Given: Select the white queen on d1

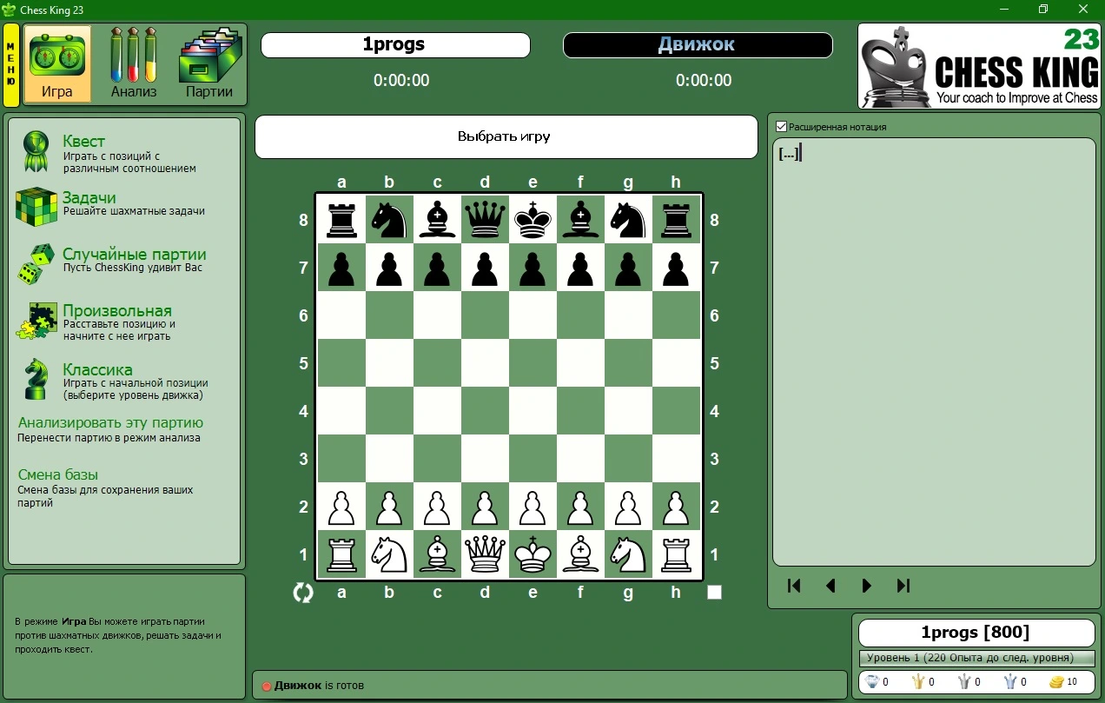Looking at the screenshot, I should [x=485, y=554].
